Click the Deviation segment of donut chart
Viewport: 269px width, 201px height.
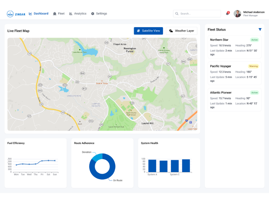click(98, 157)
